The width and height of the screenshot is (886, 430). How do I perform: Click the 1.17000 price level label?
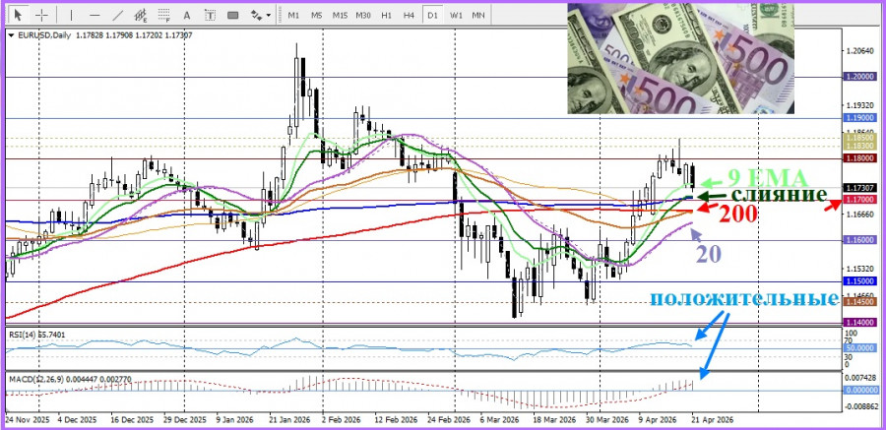[x=860, y=200]
